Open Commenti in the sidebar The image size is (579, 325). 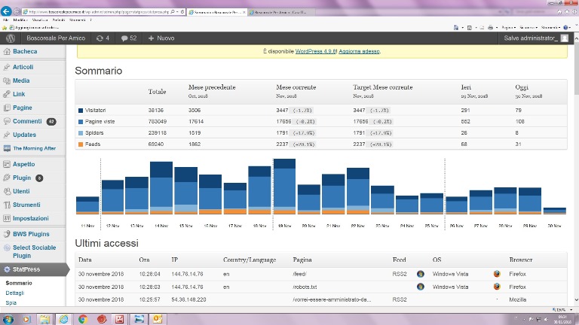(27, 121)
